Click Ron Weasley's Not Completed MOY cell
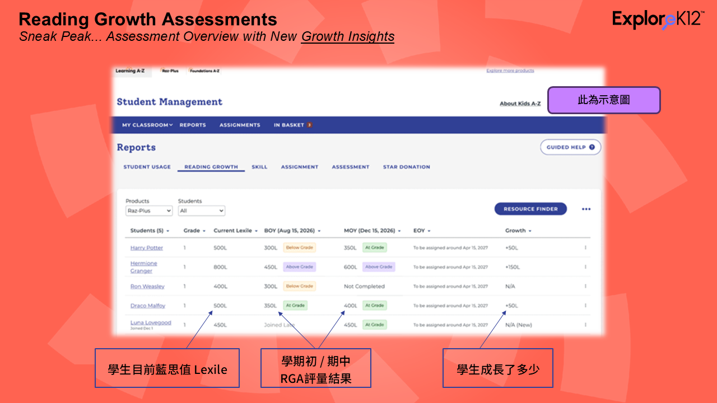The height and width of the screenshot is (403, 717). pyautogui.click(x=364, y=286)
